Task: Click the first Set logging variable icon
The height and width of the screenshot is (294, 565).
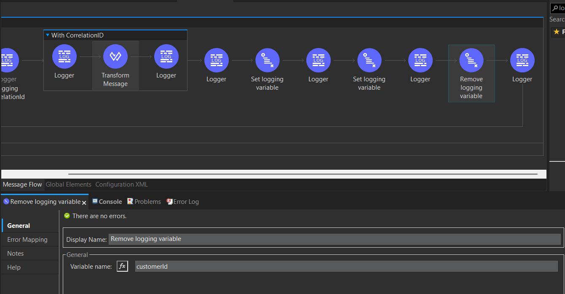Action: [x=267, y=60]
